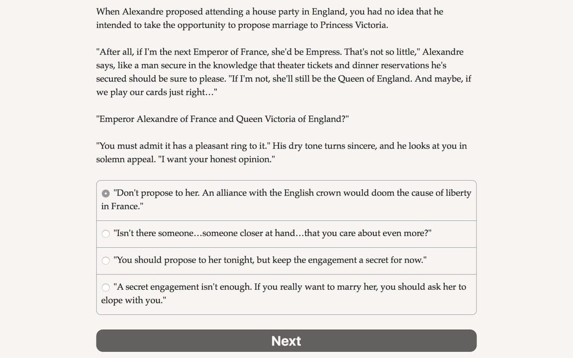
Task: Click the fourth answer's selection circle
Action: pyautogui.click(x=105, y=287)
